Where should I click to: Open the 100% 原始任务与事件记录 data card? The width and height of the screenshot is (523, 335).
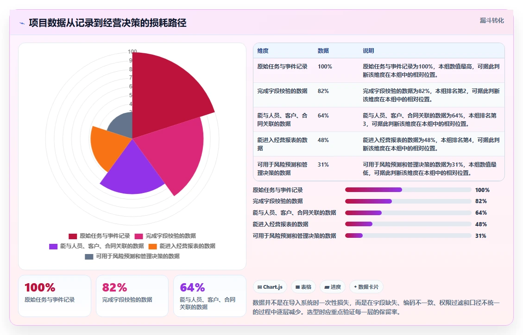click(55, 296)
